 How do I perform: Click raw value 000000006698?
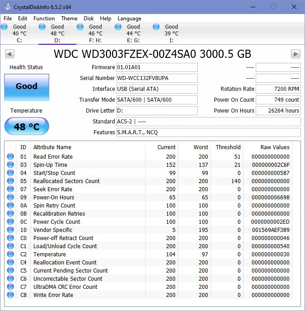pos(271,198)
